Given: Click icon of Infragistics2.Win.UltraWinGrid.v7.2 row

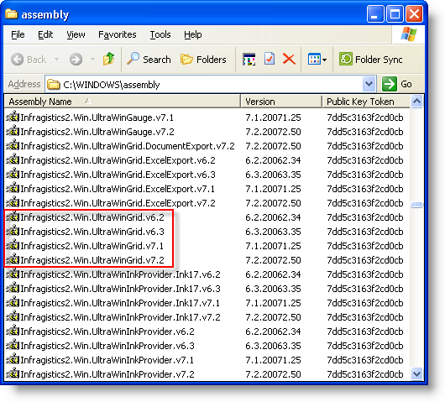Looking at the screenshot, I should click(x=13, y=259).
